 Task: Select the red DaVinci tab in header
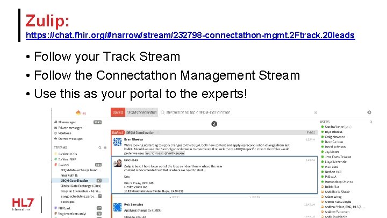(x=118, y=112)
